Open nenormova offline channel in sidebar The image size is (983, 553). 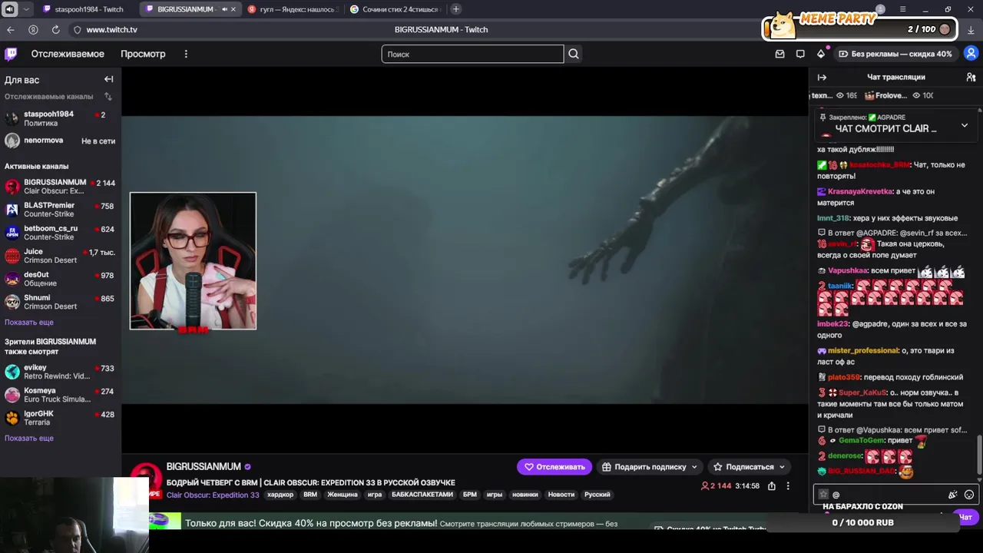click(60, 141)
